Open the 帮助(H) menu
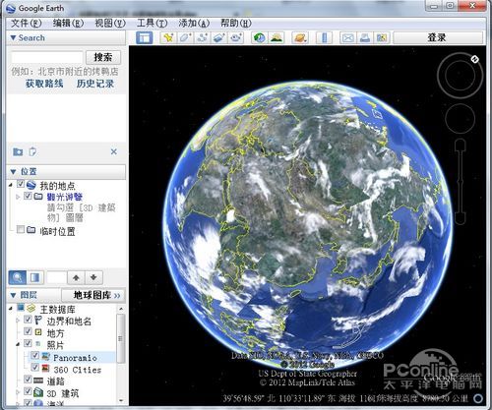This screenshot has height=410, width=492. [236, 23]
